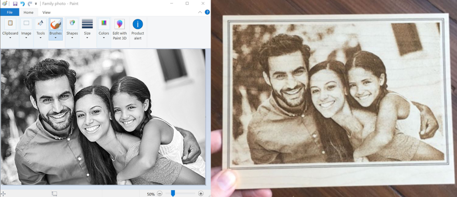457x197 pixels.
Task: Click the Redo arrow
Action: [x=29, y=4]
